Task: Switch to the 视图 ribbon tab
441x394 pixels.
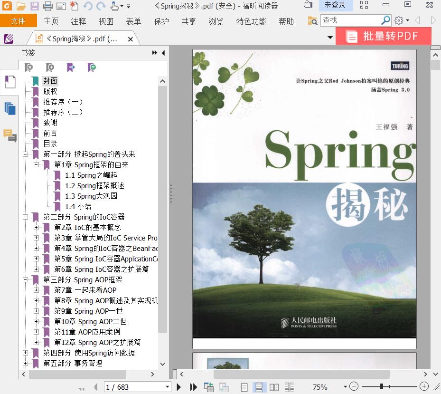Action: tap(106, 21)
